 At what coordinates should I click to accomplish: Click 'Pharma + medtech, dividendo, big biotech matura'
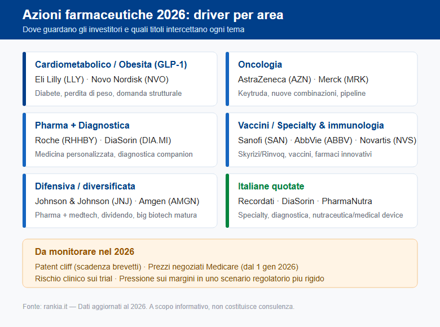coord(116,215)
